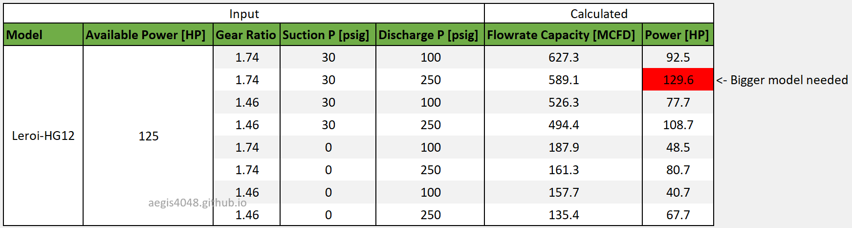This screenshot has width=852, height=228.
Task: Click the Discharge P [psig] header
Action: coord(430,35)
